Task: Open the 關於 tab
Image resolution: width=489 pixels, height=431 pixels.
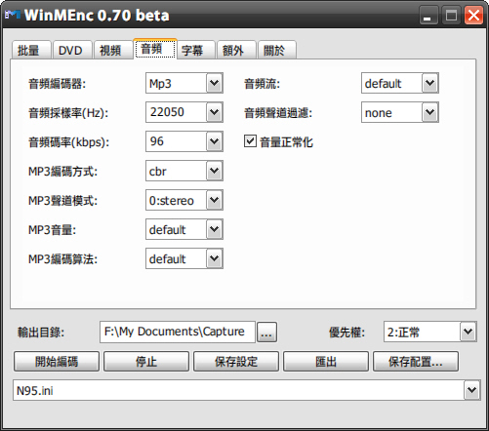Action: coord(277,50)
